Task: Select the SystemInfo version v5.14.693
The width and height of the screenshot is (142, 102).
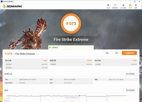Action: click(22, 83)
